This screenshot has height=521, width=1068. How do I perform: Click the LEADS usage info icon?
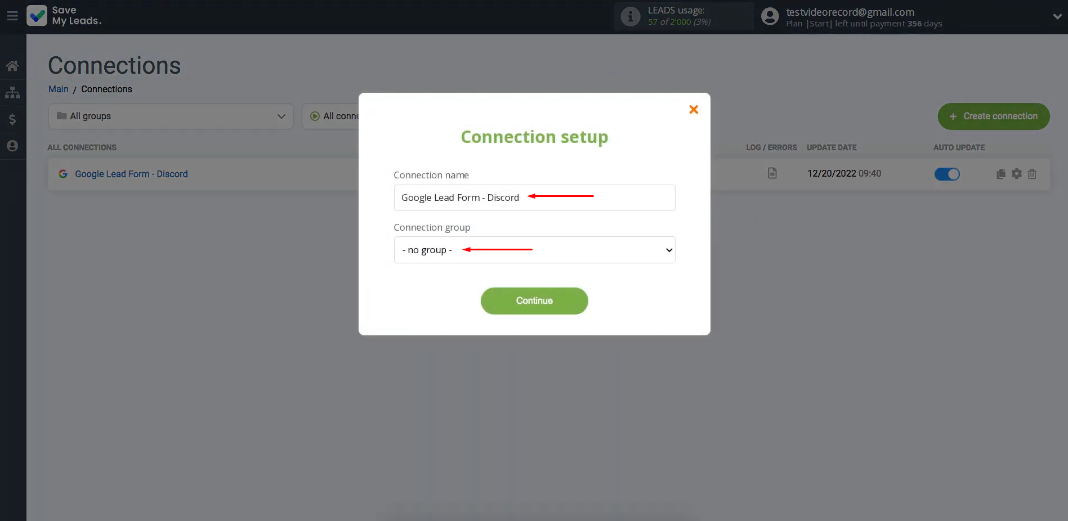point(631,16)
